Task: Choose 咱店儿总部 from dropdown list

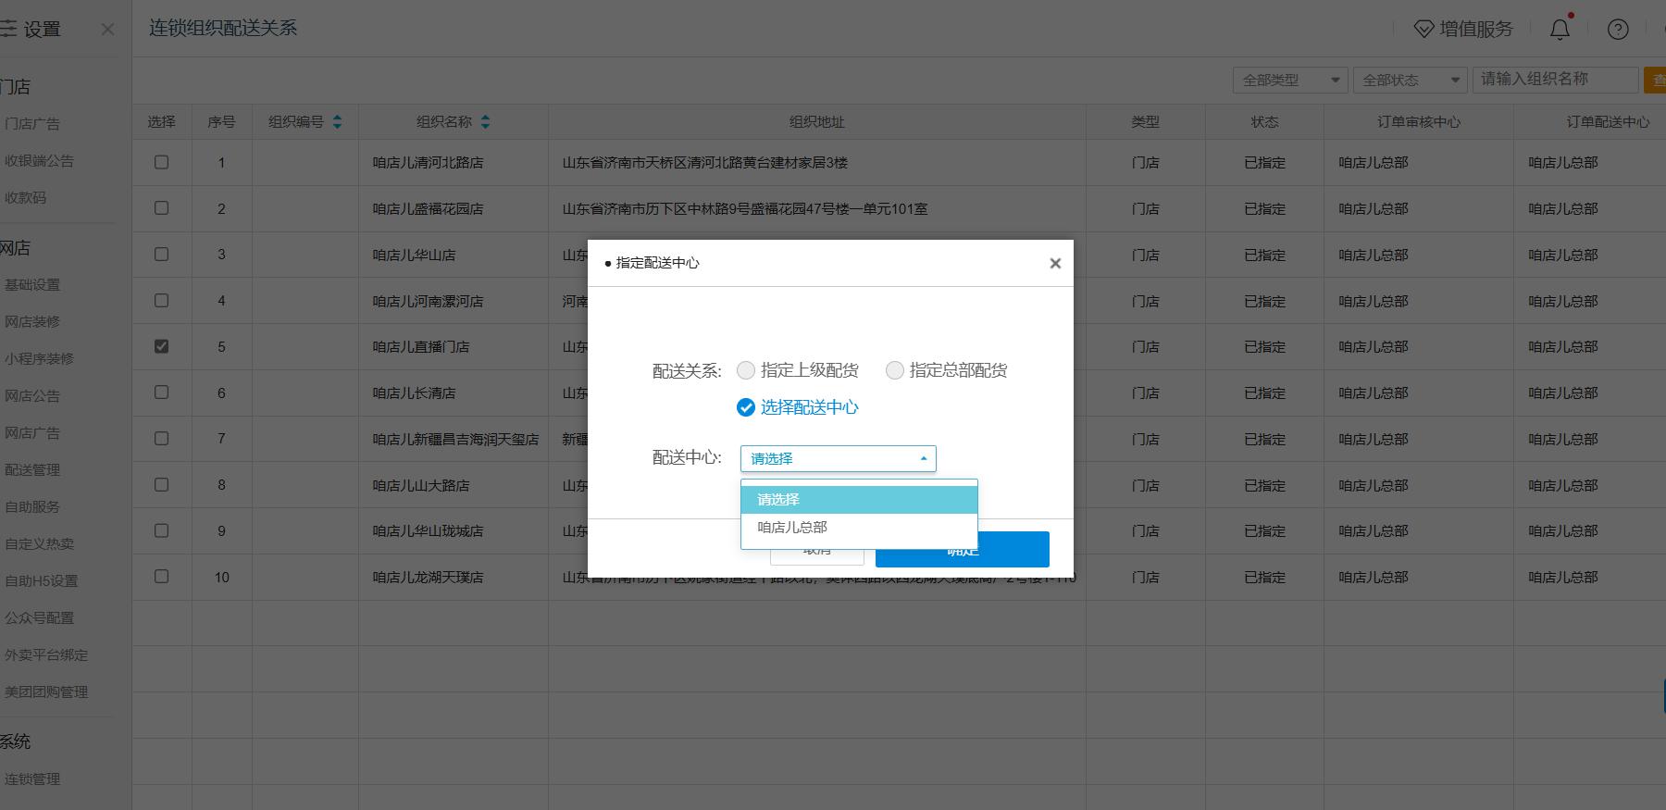Action: [792, 528]
